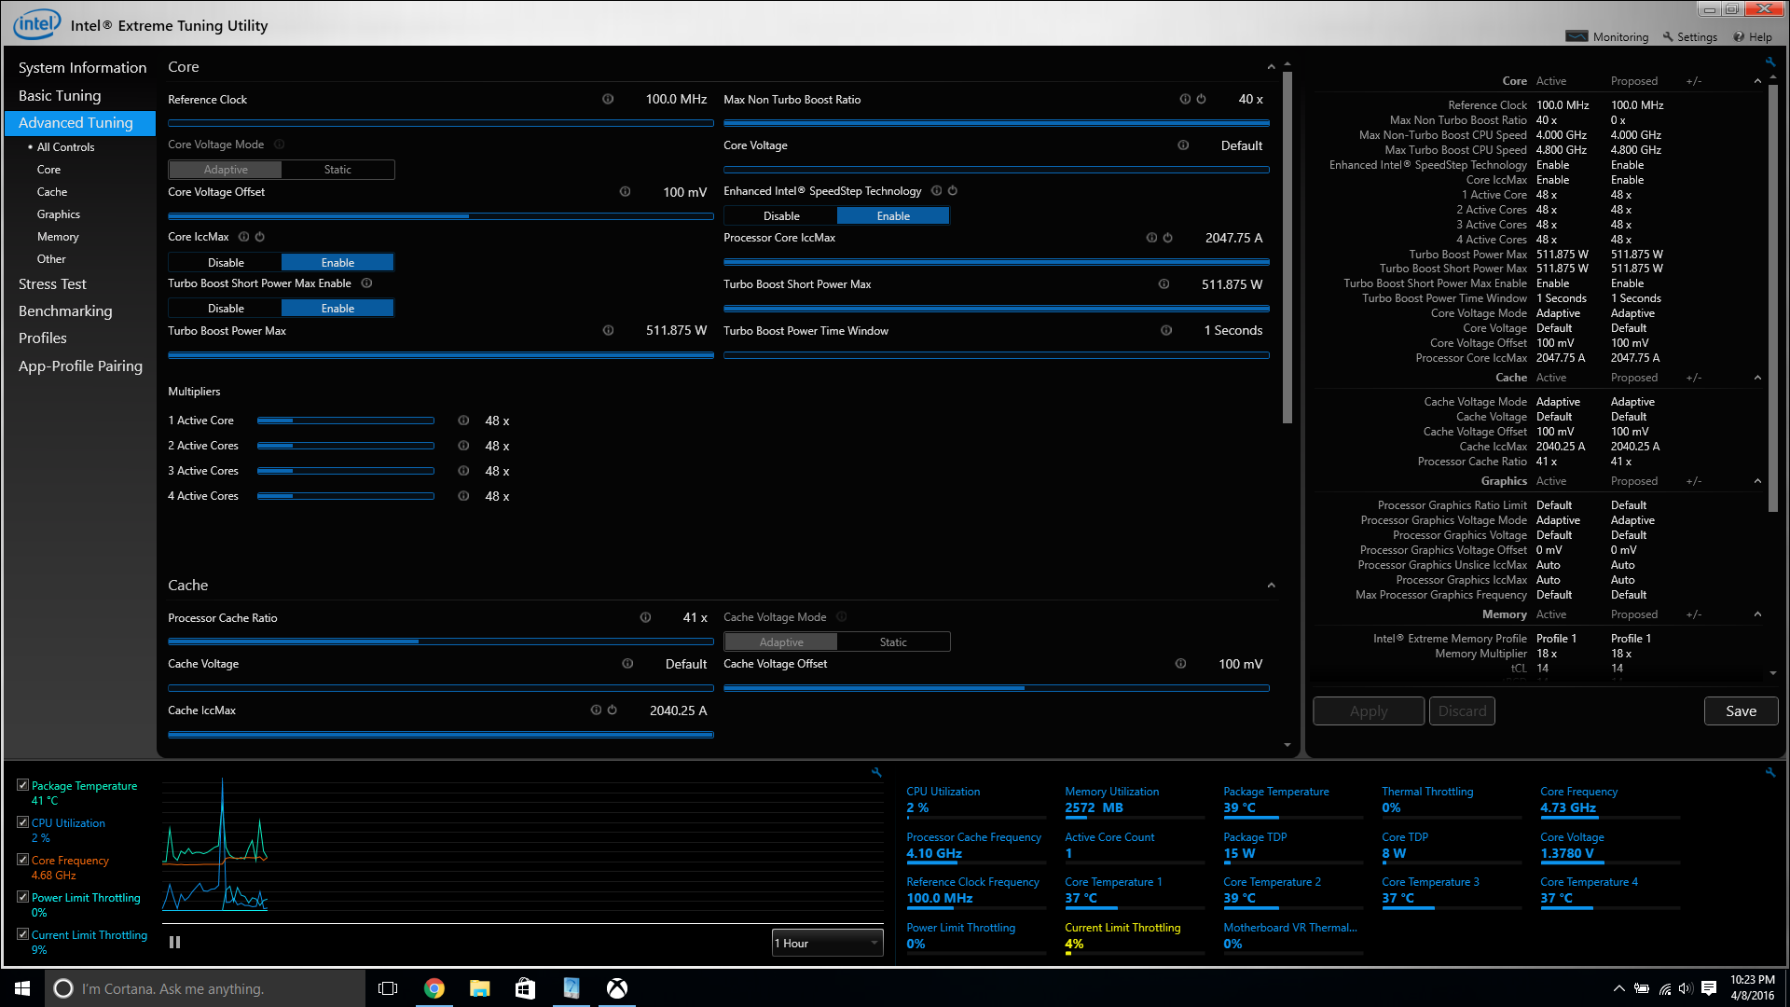Click the info icon for Enhanced Intel SpeedStep Technology
The image size is (1790, 1007).
pos(937,191)
